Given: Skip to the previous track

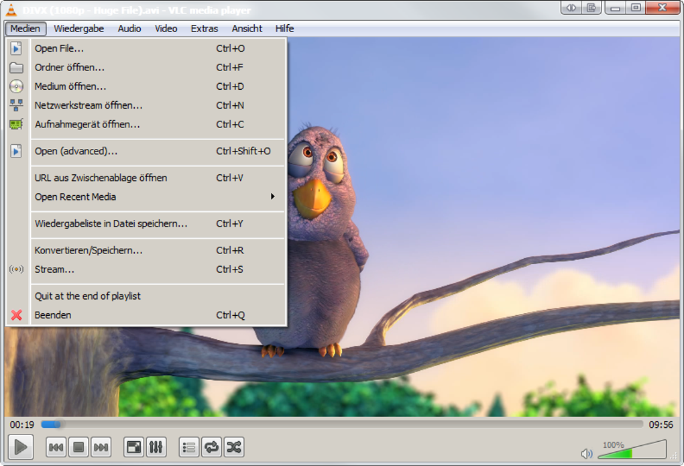Looking at the screenshot, I should tap(56, 447).
